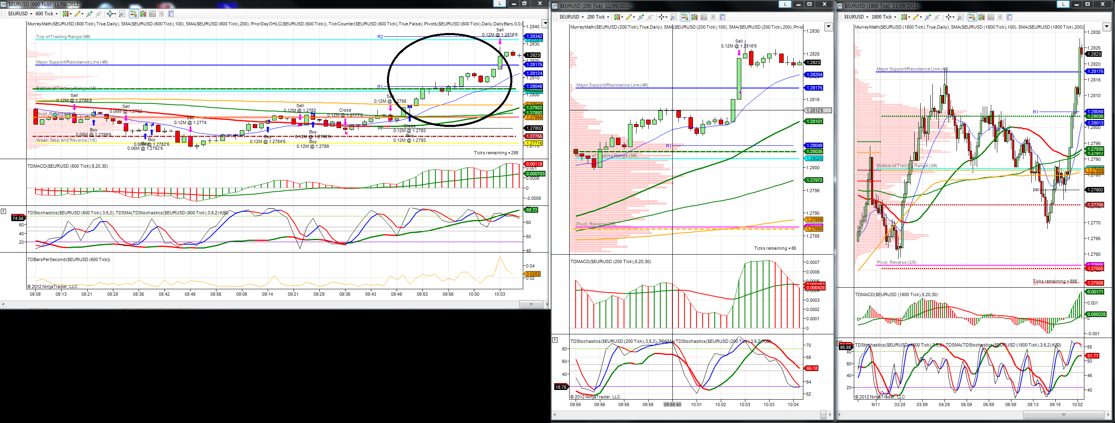1115x423 pixels.
Task: Open chart style bars menu in 1800 Tick window
Action: click(x=905, y=17)
